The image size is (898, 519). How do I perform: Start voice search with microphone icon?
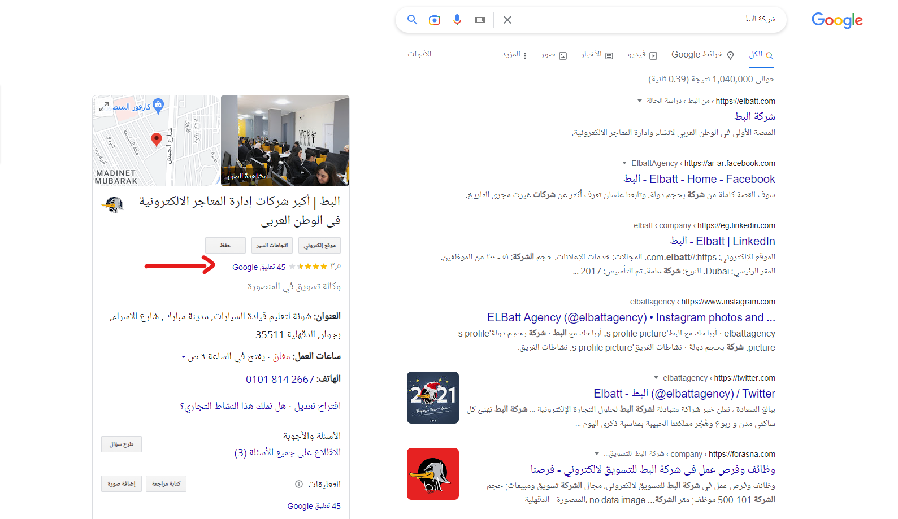457,20
